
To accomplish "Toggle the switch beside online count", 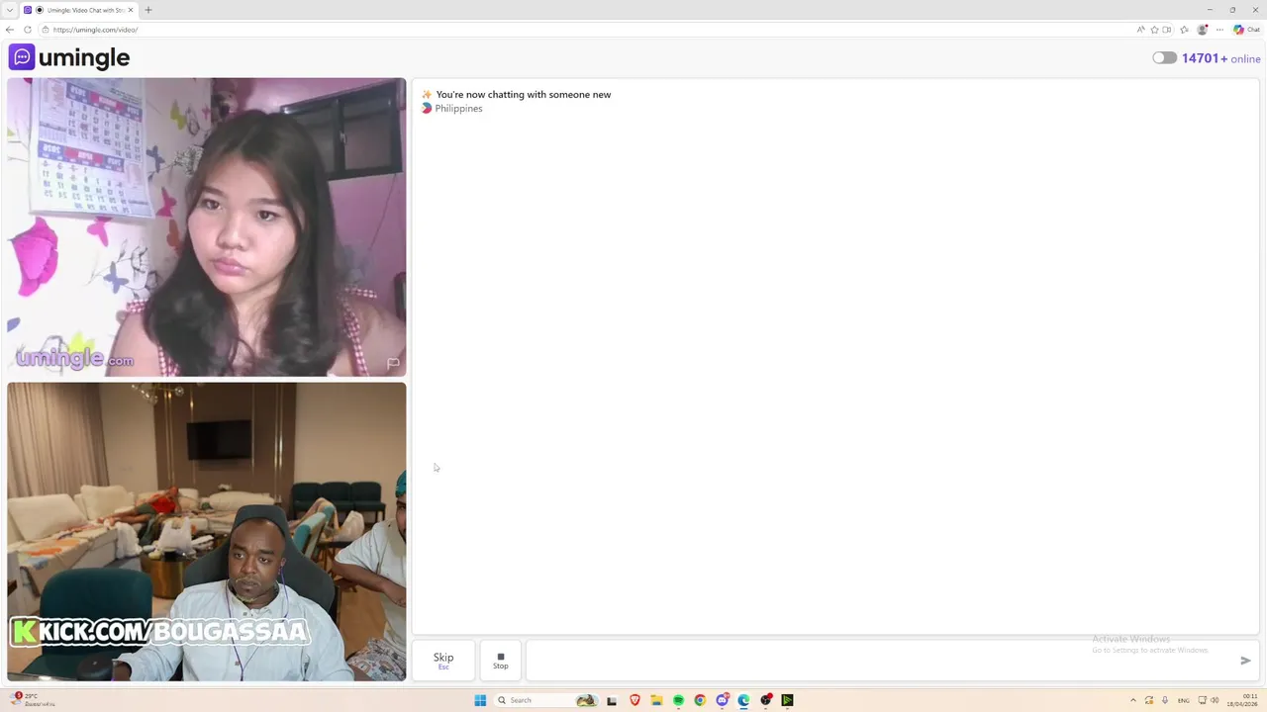I will [x=1164, y=58].
